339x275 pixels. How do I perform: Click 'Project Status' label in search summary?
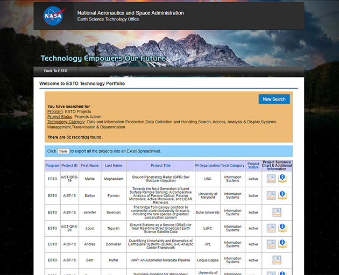[60, 117]
